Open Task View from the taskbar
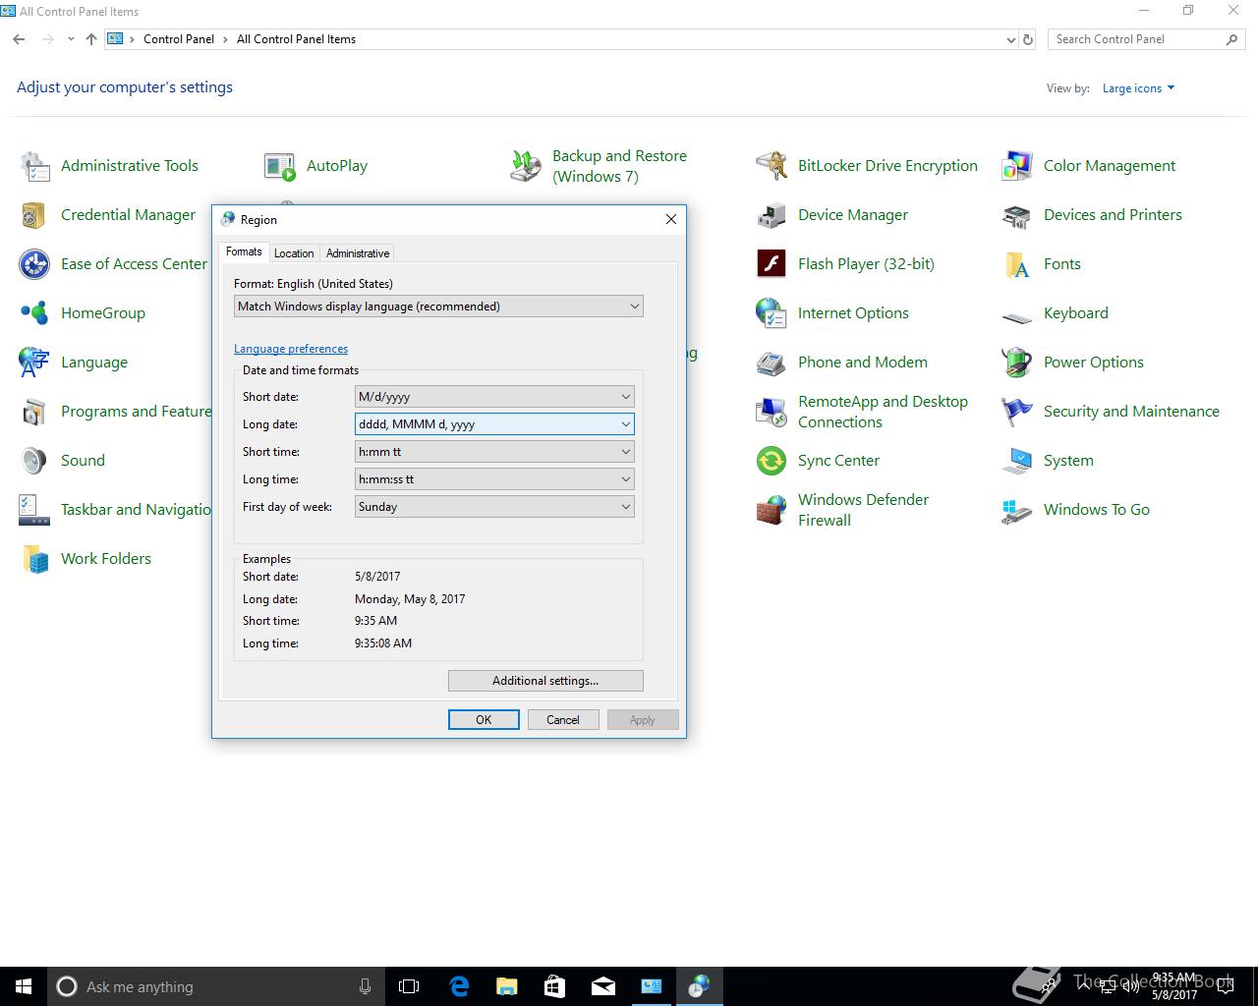 tap(409, 986)
